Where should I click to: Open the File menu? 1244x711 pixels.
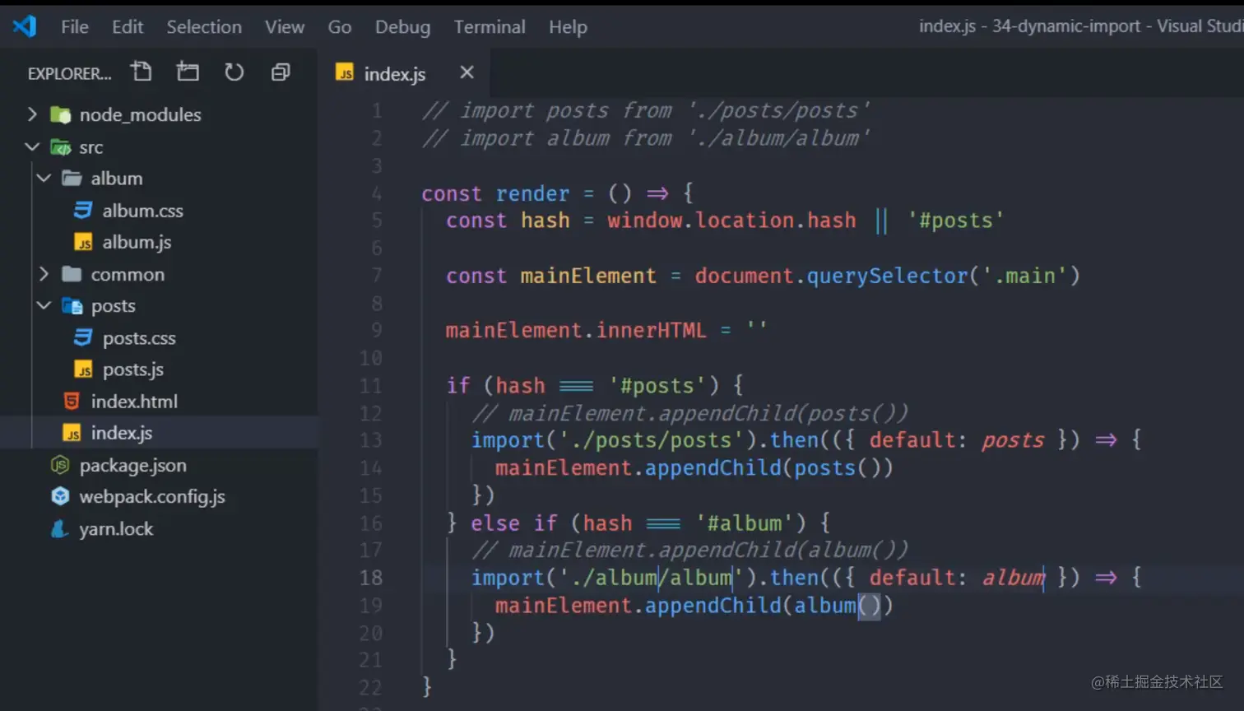tap(75, 27)
